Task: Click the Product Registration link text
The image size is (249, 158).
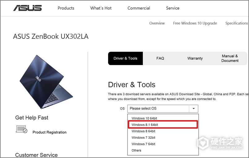Action: pos(50,132)
